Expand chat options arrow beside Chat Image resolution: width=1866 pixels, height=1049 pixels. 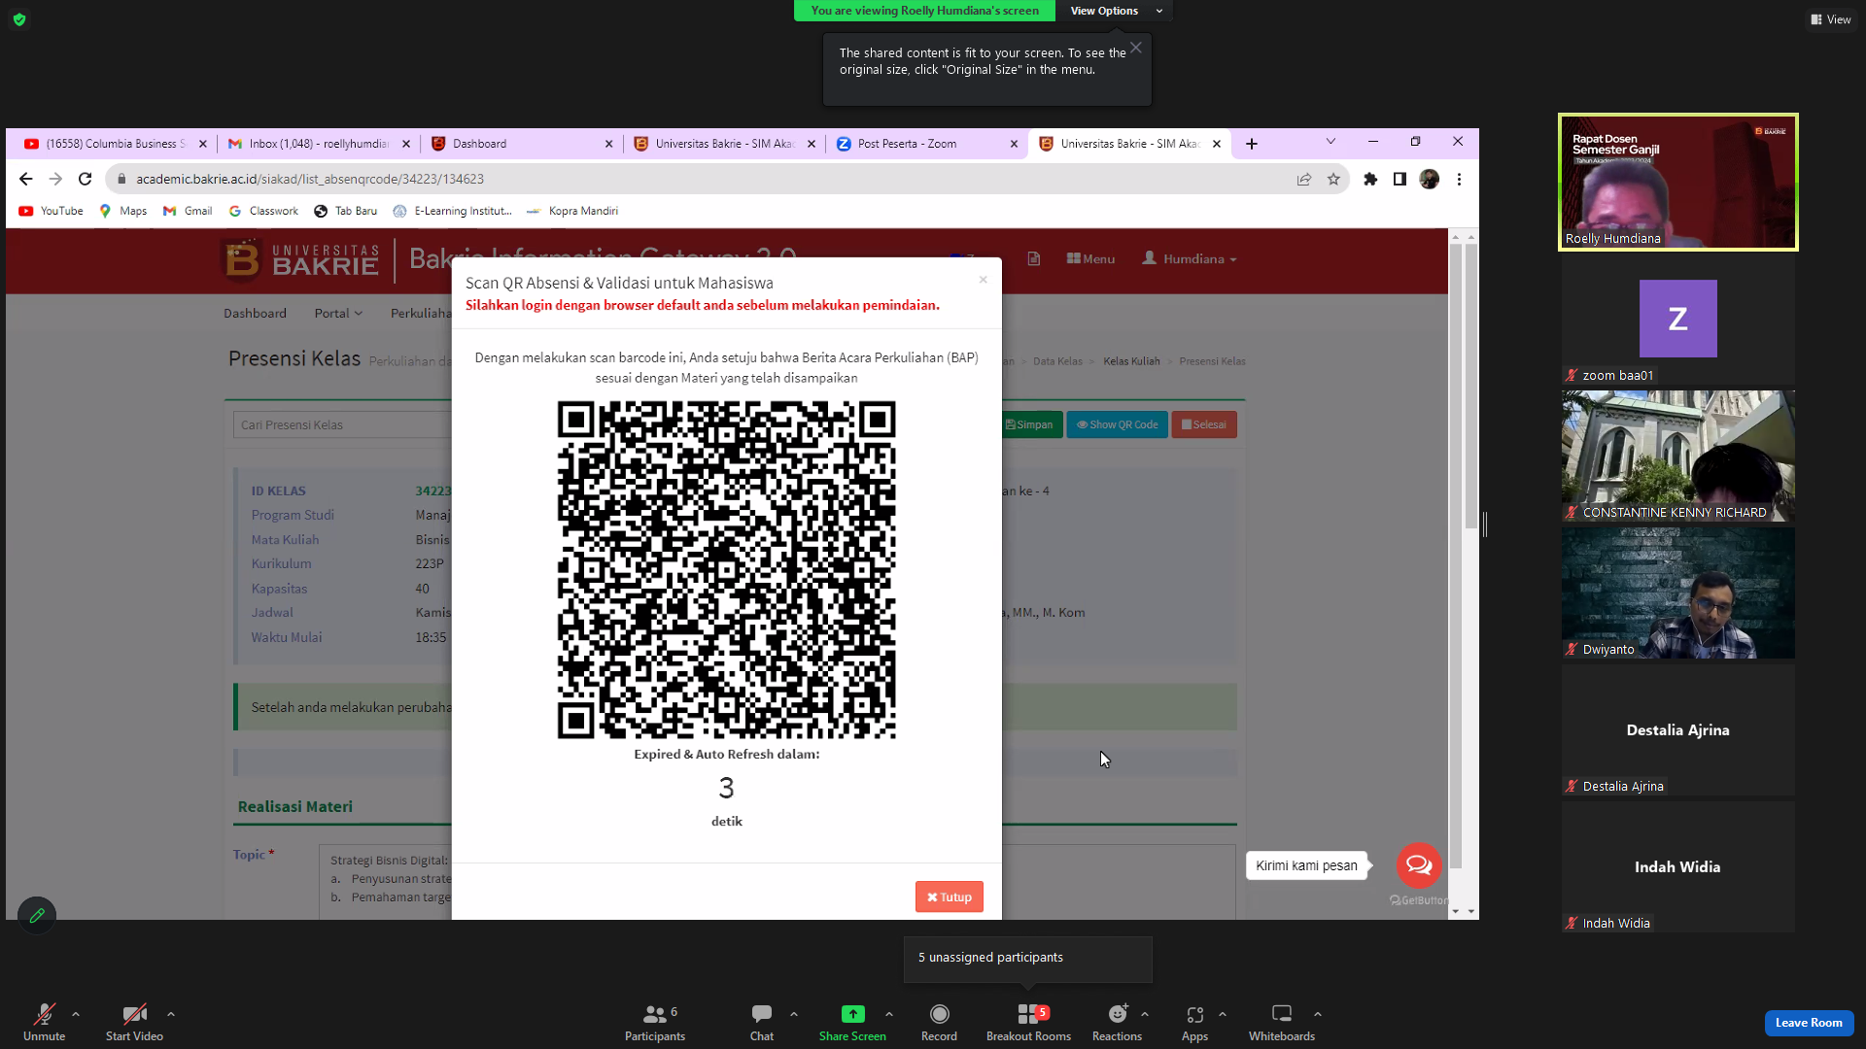[794, 1014]
